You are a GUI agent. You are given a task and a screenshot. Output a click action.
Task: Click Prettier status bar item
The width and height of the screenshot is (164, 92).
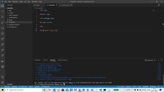point(153,87)
